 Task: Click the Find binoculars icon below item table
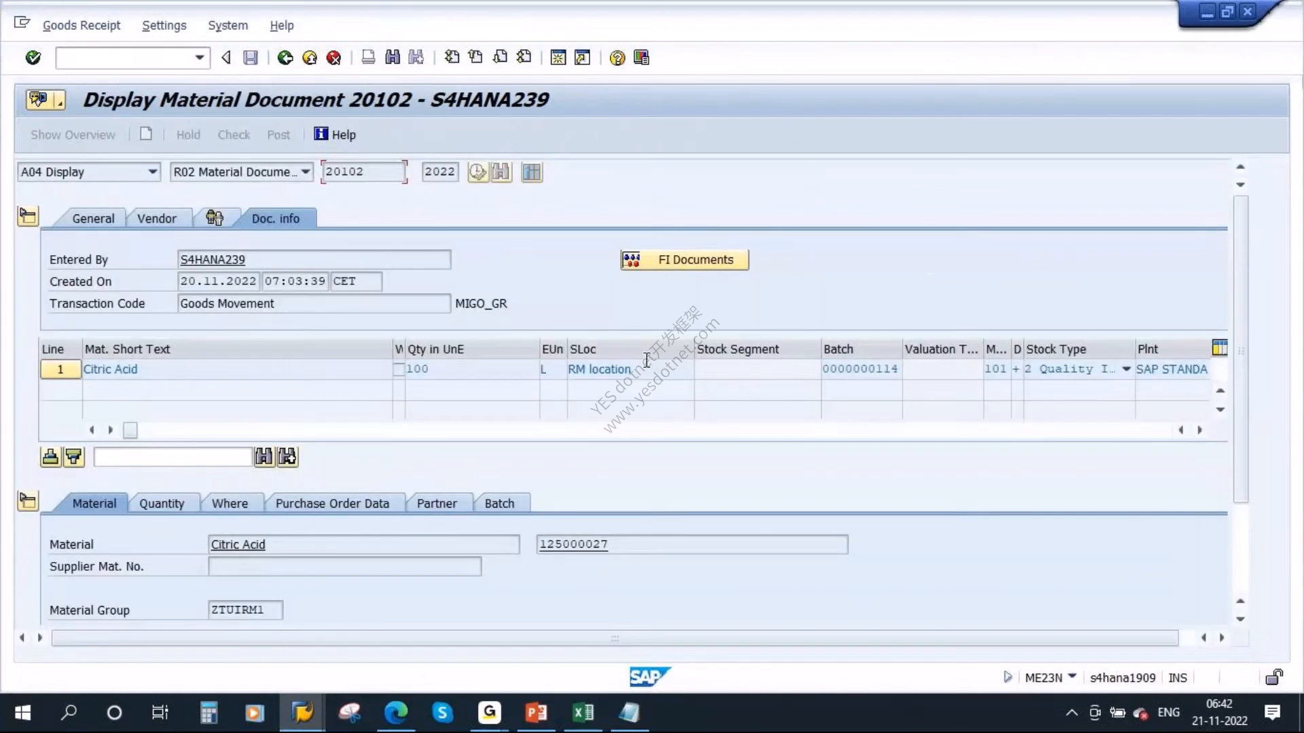264,457
